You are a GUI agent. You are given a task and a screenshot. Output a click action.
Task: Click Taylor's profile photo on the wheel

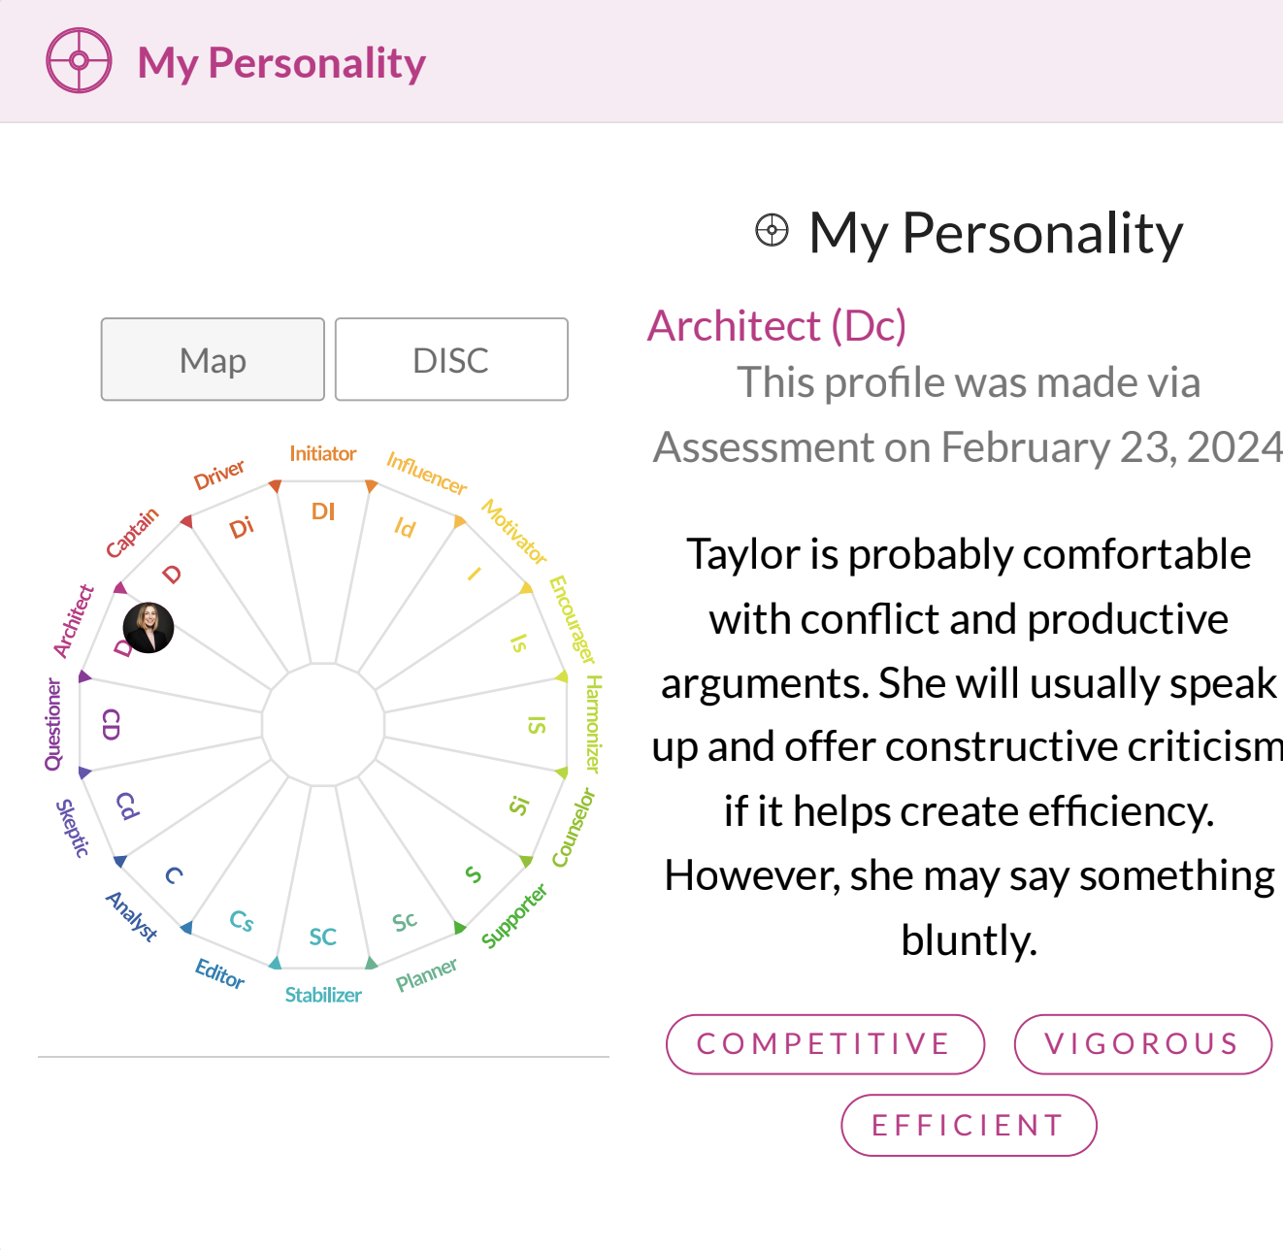coord(148,627)
